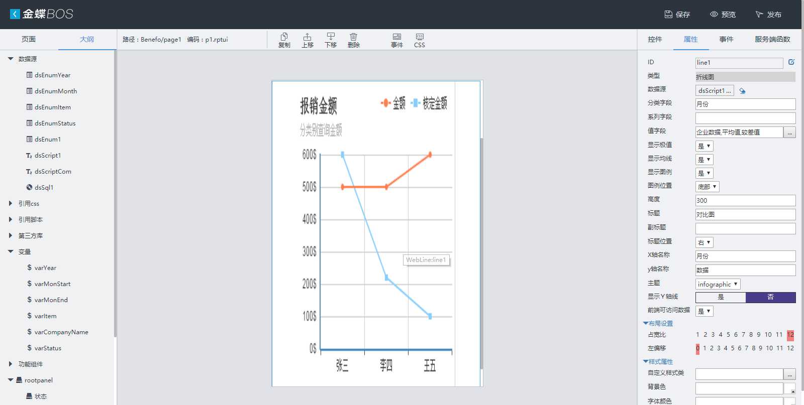Click the 状态 panel icon

[x=29, y=396]
